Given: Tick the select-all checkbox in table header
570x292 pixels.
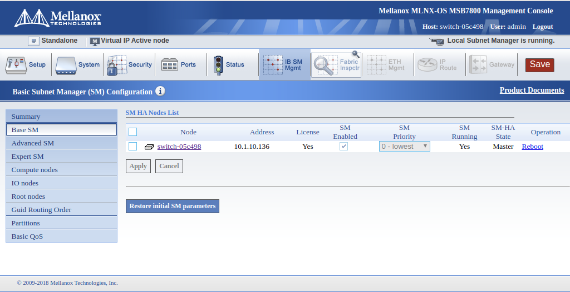Looking at the screenshot, I should tap(132, 132).
